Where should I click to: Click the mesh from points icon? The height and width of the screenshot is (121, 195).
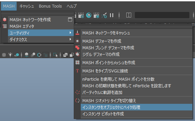coord(77,62)
